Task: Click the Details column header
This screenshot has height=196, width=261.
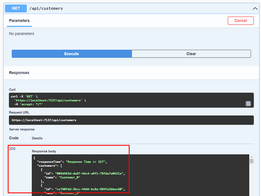Action: (37, 138)
